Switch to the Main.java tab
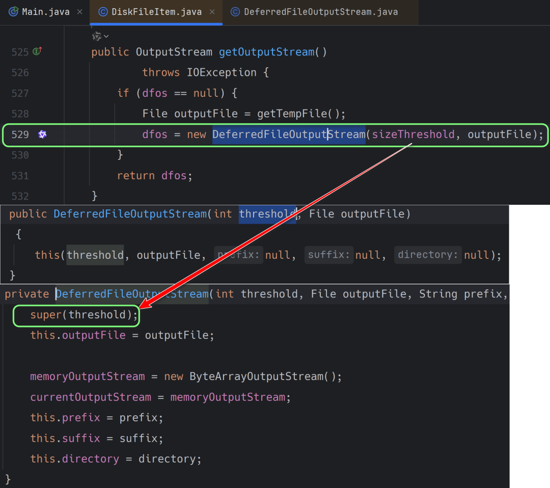 coord(45,12)
